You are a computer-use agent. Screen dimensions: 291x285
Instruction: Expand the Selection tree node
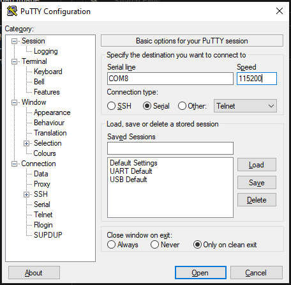click(x=26, y=143)
